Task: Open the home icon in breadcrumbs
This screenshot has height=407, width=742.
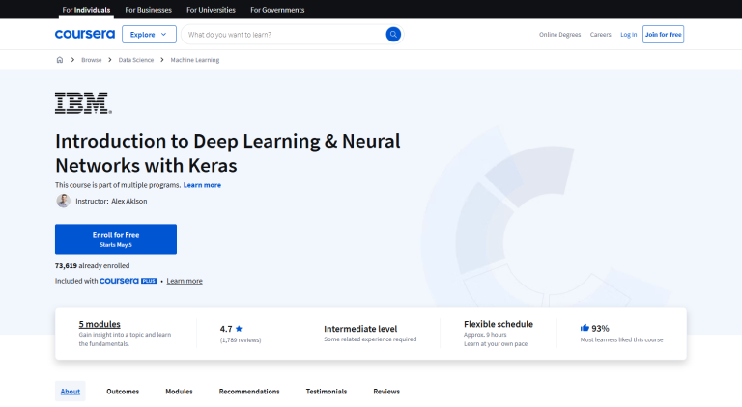Action: tap(60, 60)
